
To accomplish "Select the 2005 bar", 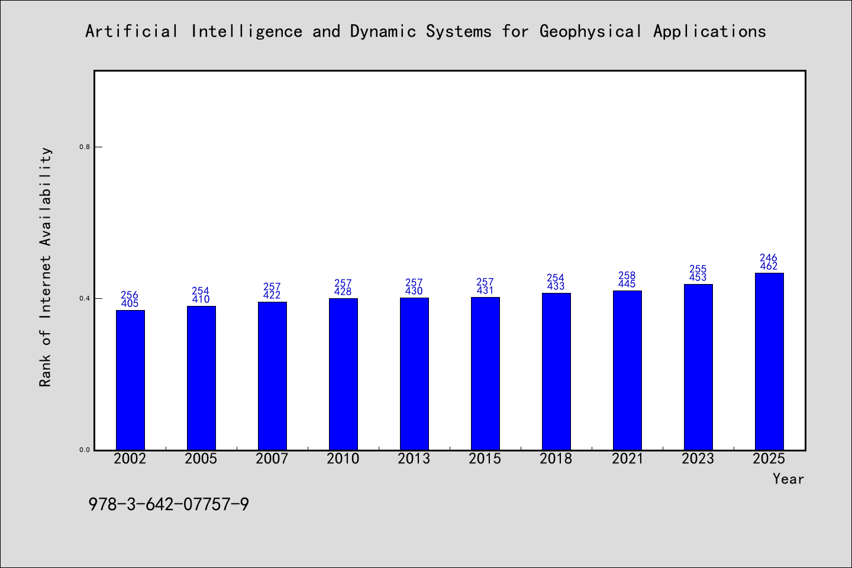I will pyautogui.click(x=201, y=378).
